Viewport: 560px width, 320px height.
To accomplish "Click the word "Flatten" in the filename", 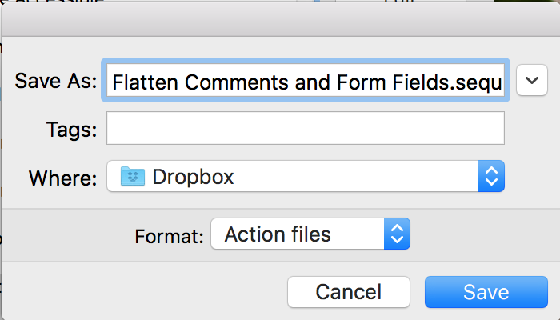I will tap(142, 81).
